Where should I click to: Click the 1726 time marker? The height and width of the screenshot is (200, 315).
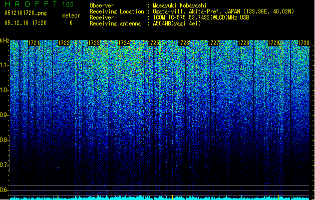coord(184,43)
